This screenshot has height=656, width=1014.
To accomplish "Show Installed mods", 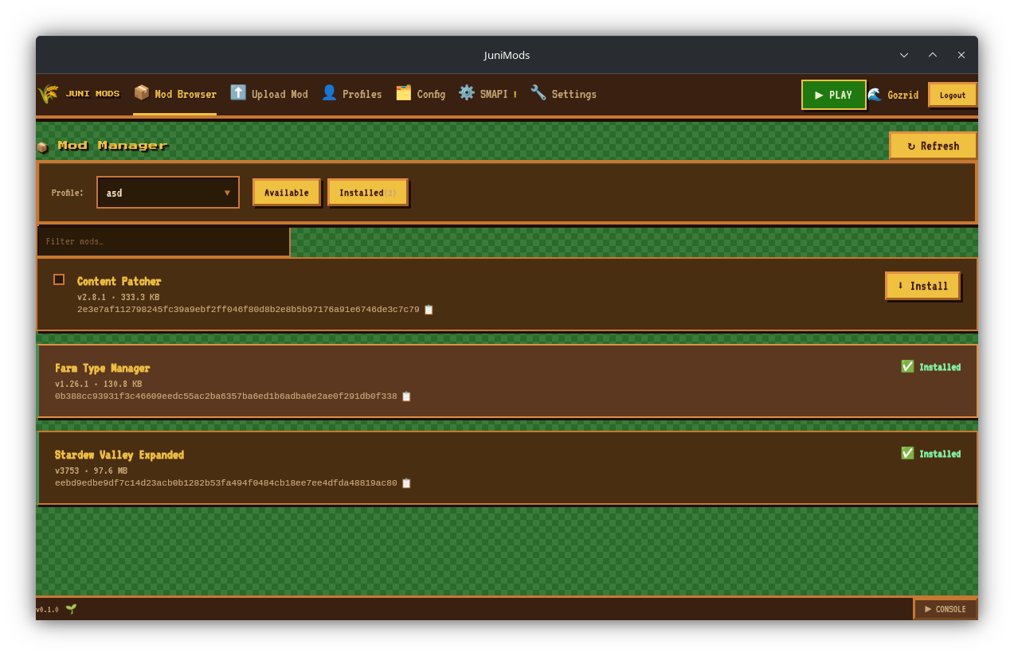I will [x=367, y=193].
